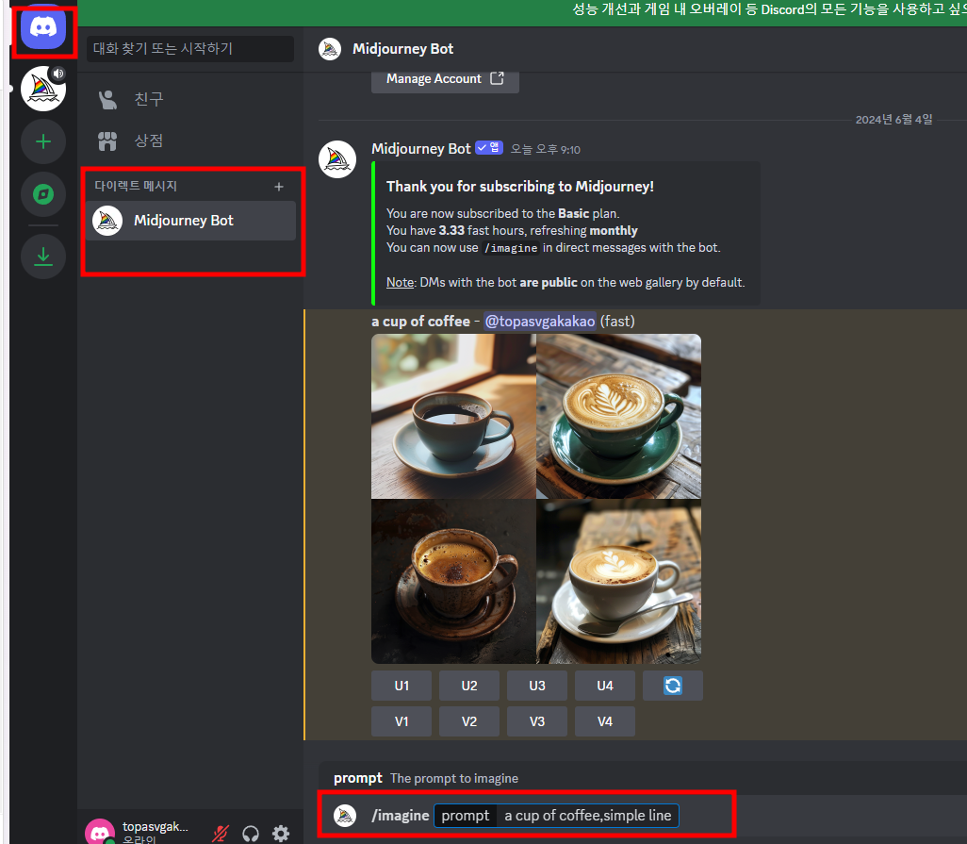The image size is (967, 844).
Task: Click Midjourney Bot name in message header
Action: (x=421, y=149)
